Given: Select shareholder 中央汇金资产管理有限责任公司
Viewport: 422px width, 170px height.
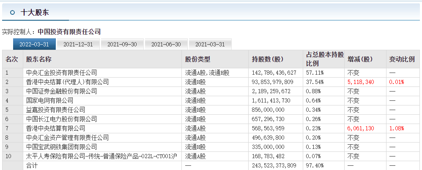Looking at the screenshot, I should [67, 138].
